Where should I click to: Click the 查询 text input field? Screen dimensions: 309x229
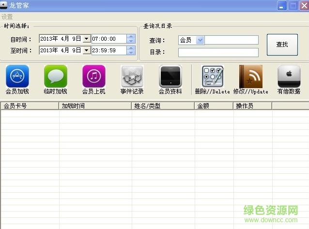coord(232,40)
